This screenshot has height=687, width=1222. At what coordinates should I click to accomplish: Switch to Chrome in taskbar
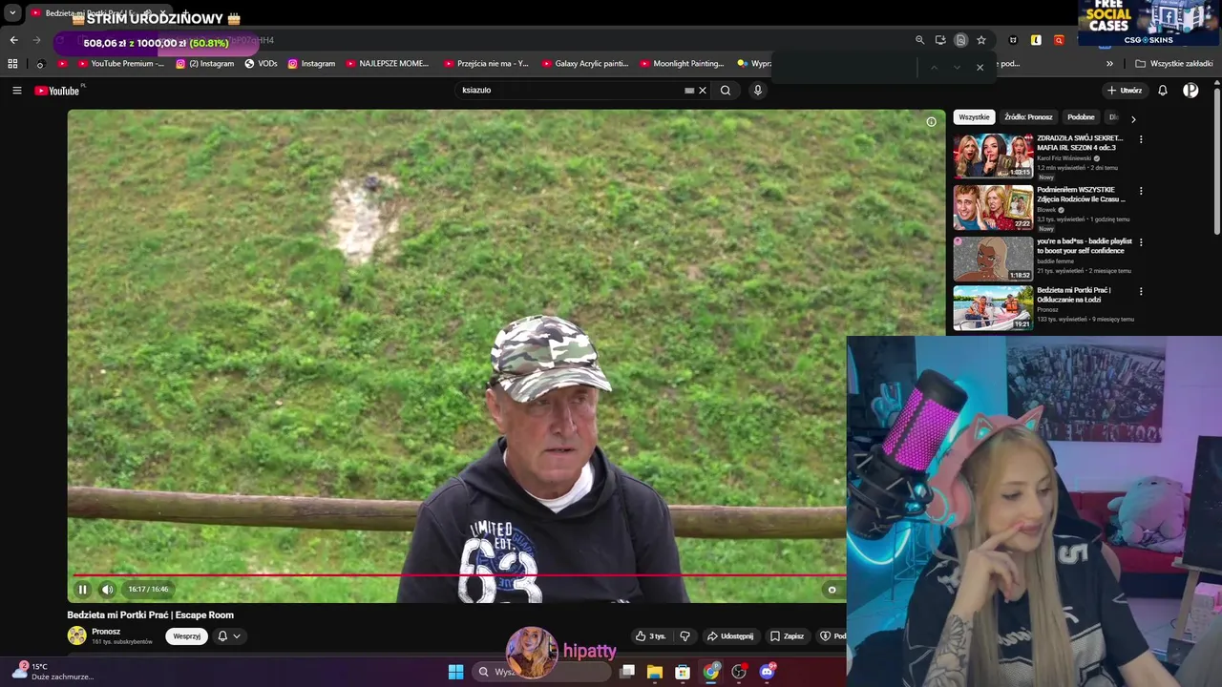(711, 672)
